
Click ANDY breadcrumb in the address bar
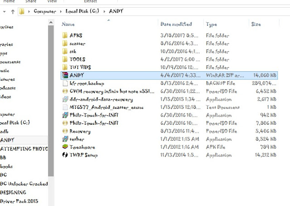click(x=116, y=11)
